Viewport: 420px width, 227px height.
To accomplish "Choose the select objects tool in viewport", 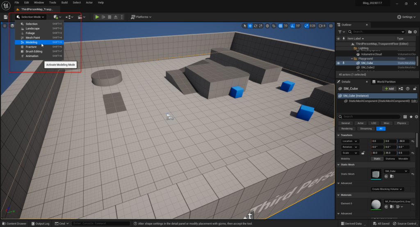I will (x=244, y=26).
